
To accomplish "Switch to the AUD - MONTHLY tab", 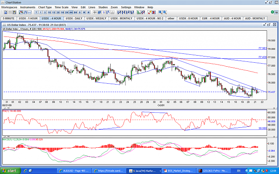I will coord(255,18).
